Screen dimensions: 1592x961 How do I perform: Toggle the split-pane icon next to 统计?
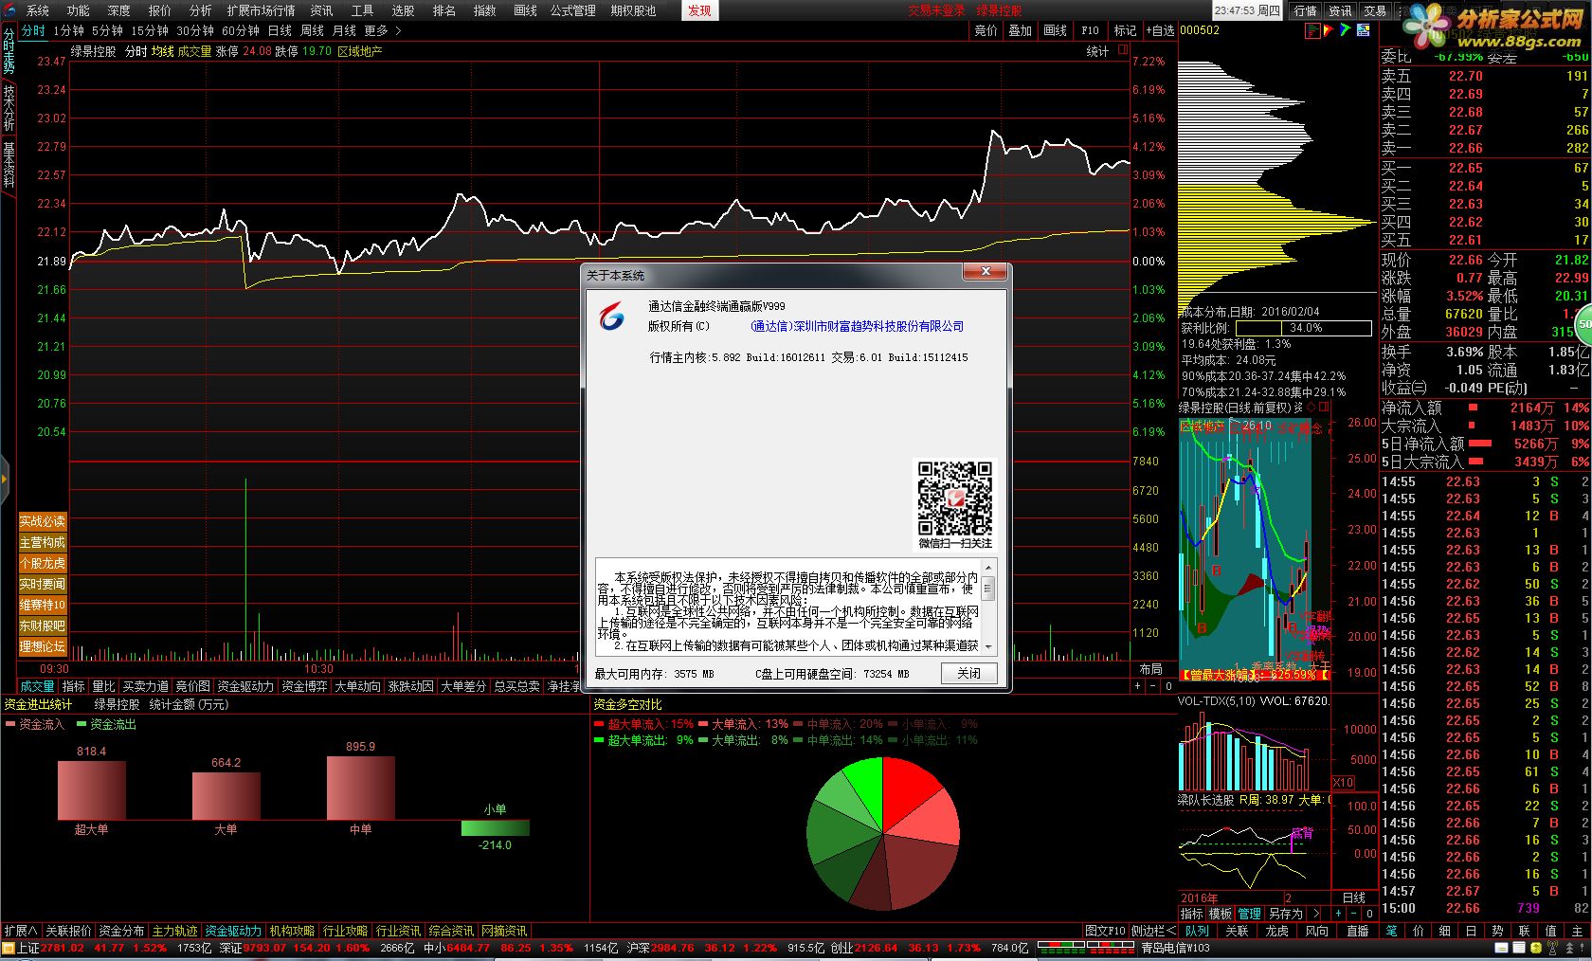tap(1121, 50)
